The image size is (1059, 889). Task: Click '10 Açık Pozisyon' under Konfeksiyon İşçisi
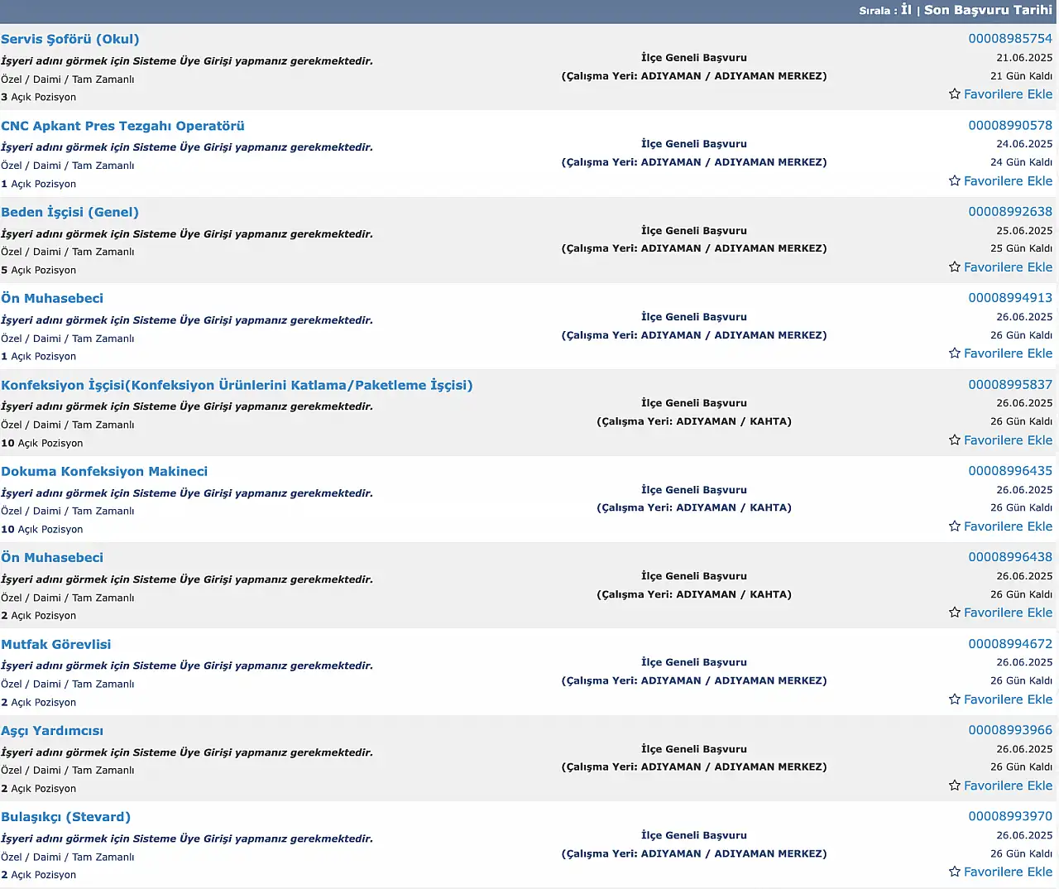click(42, 443)
